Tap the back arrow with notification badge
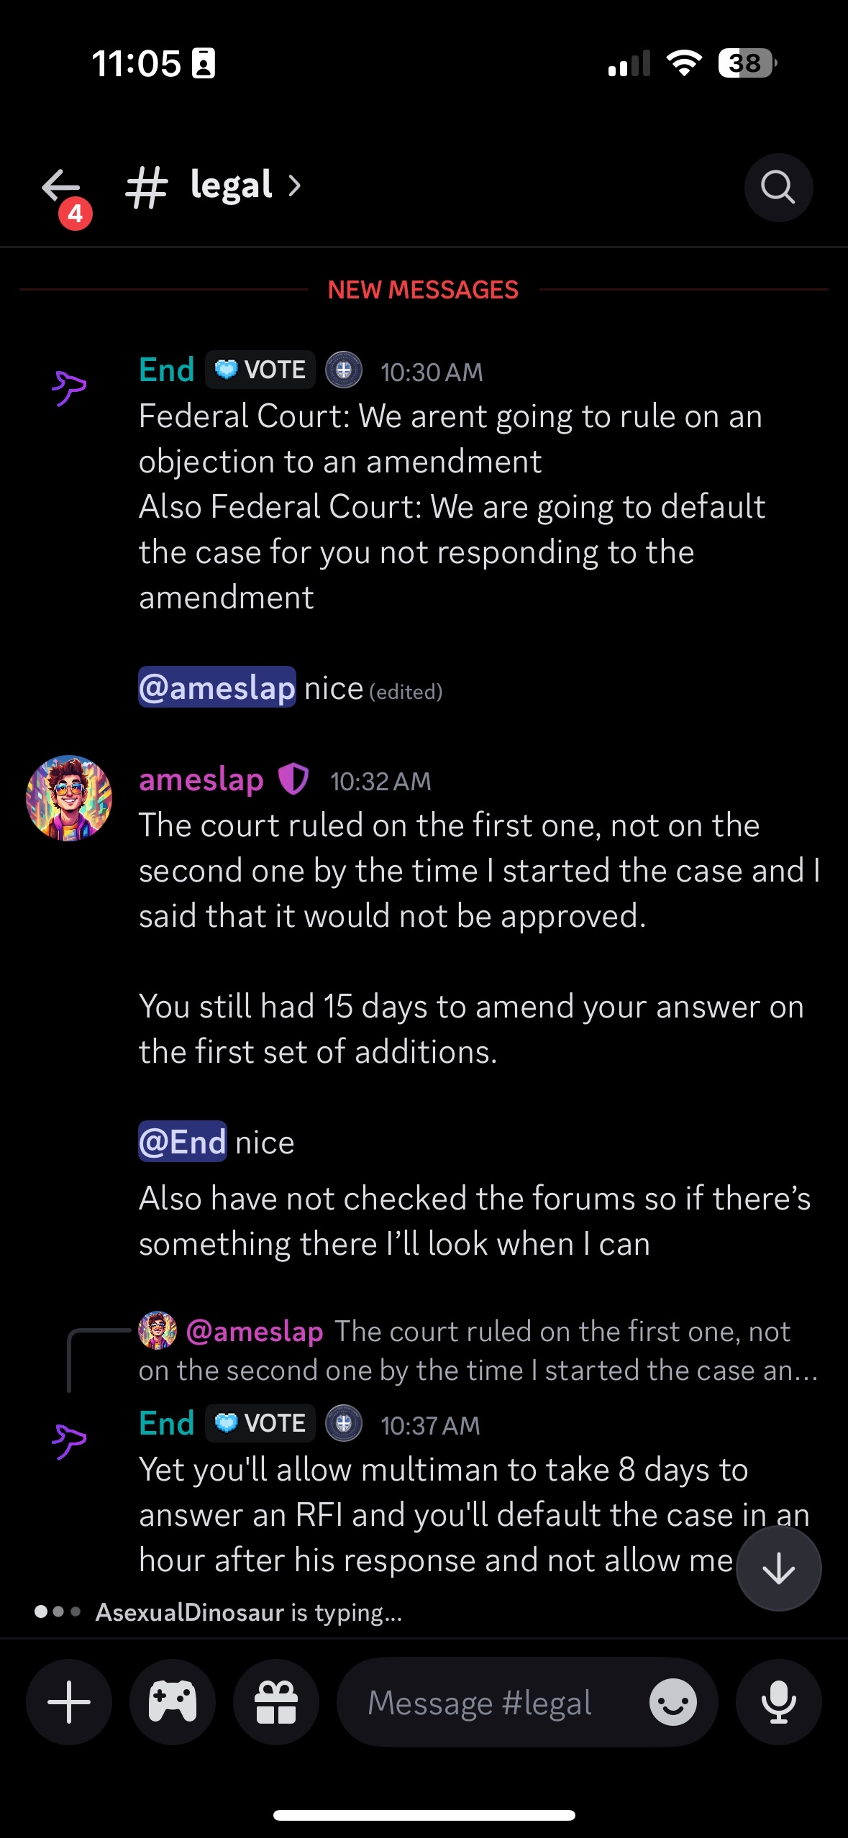848x1838 pixels. click(x=63, y=193)
